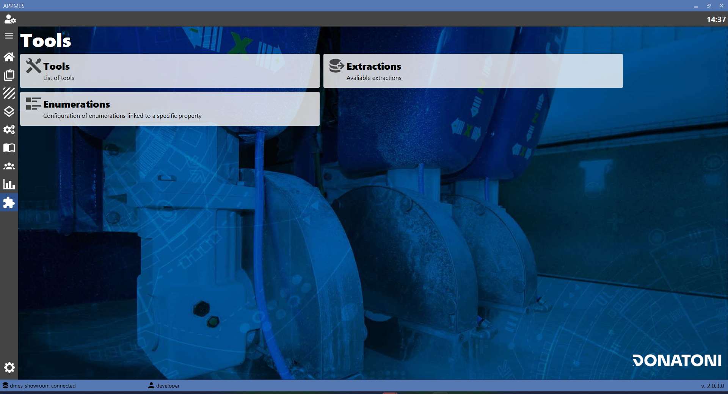Select the diagonal stripes icon in sidebar
728x394 pixels.
(9, 93)
